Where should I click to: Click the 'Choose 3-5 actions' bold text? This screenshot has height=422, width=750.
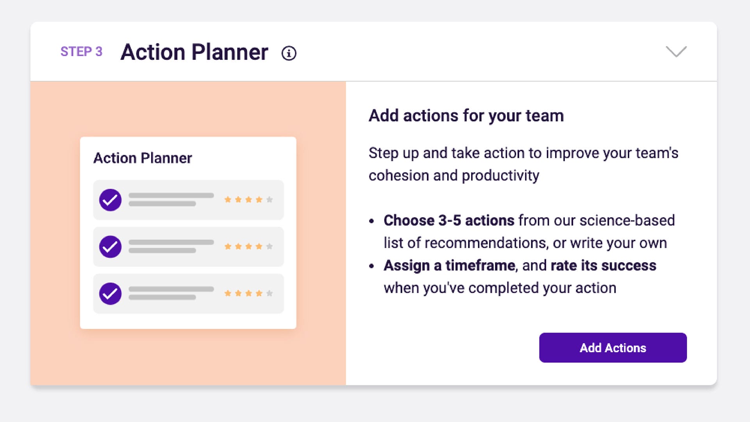point(448,220)
